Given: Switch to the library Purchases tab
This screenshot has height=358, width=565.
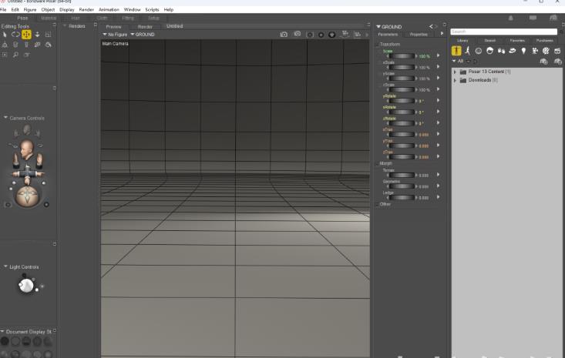Looking at the screenshot, I should click(544, 41).
